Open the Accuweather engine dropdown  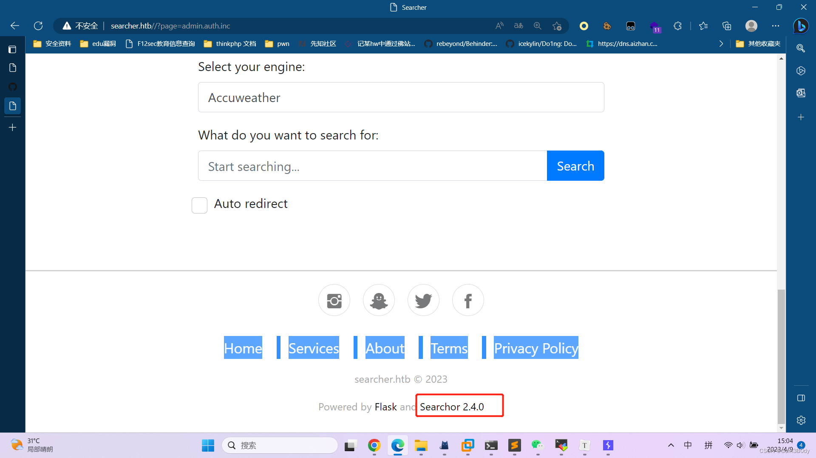pyautogui.click(x=401, y=97)
